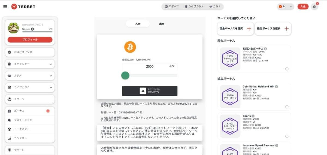Image resolution: width=327 pixels, height=155 pixels.
Task: Click info icon next to 初回入金ボーナス
Action: (x=265, y=49)
